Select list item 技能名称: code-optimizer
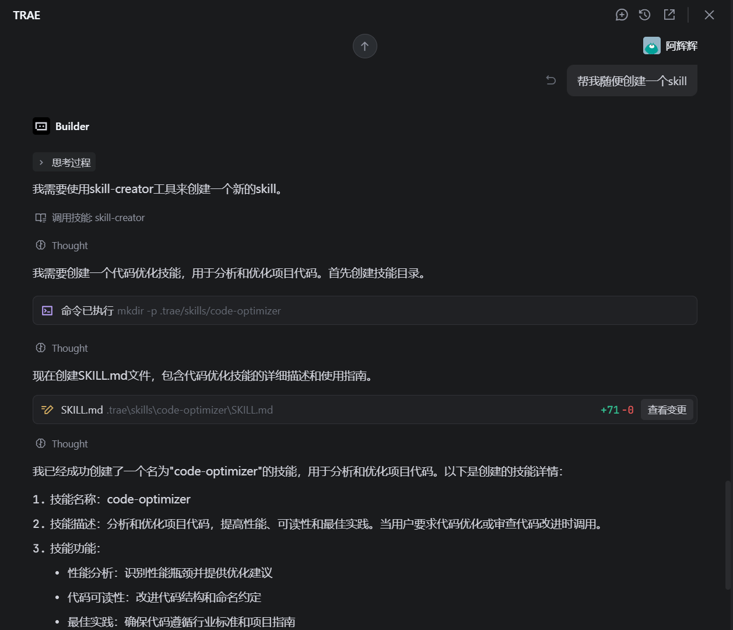 coord(111,499)
